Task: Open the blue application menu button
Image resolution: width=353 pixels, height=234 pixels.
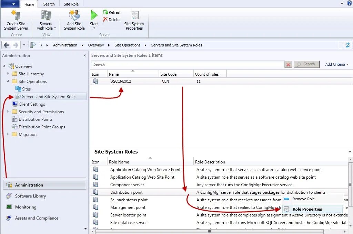Action: point(10,4)
